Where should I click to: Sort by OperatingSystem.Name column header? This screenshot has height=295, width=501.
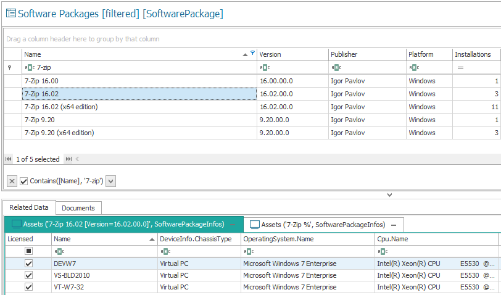[x=308, y=239]
